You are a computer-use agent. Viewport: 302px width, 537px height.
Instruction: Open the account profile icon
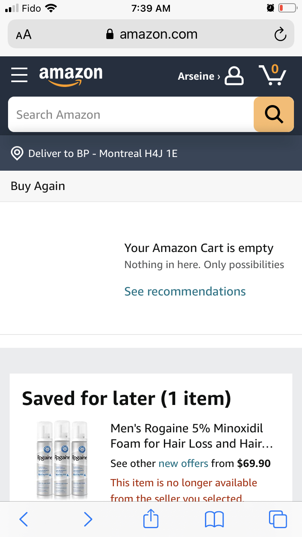(234, 75)
